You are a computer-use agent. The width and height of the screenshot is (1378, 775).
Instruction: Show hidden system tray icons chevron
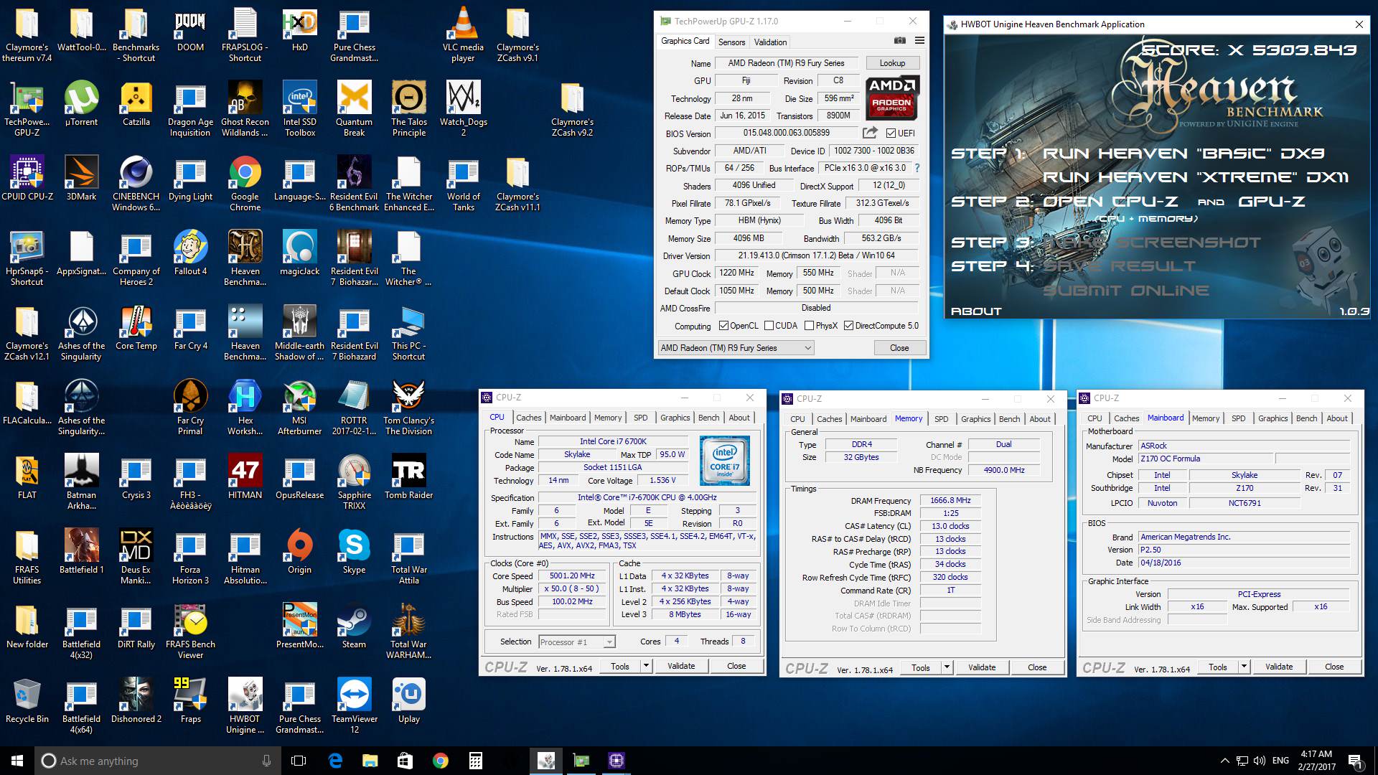coord(1224,761)
